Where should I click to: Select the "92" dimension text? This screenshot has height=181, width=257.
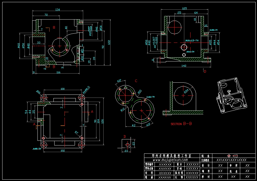(x=103, y=47)
